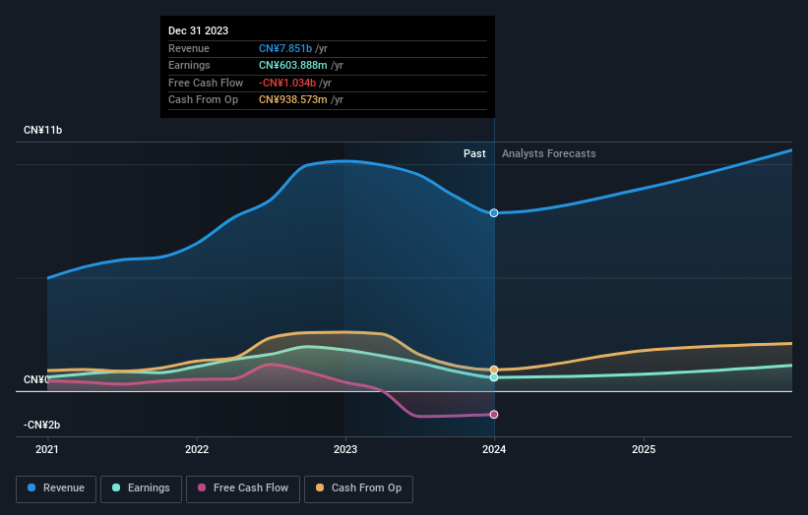Click the -CN¥2b y-axis label
Screen dimensions: 808x515
(41, 425)
